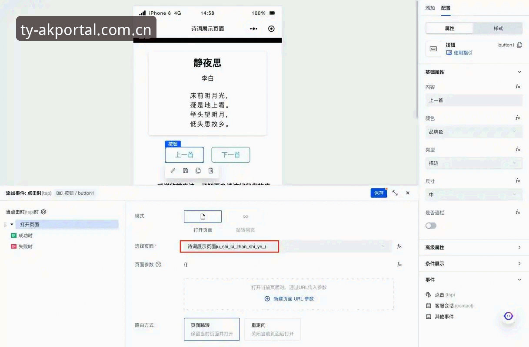Click the duplicate icon in button toolbar
This screenshot has width=529, height=347.
(x=198, y=170)
